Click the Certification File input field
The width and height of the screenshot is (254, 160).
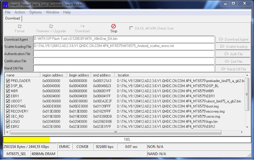(x=124, y=61)
